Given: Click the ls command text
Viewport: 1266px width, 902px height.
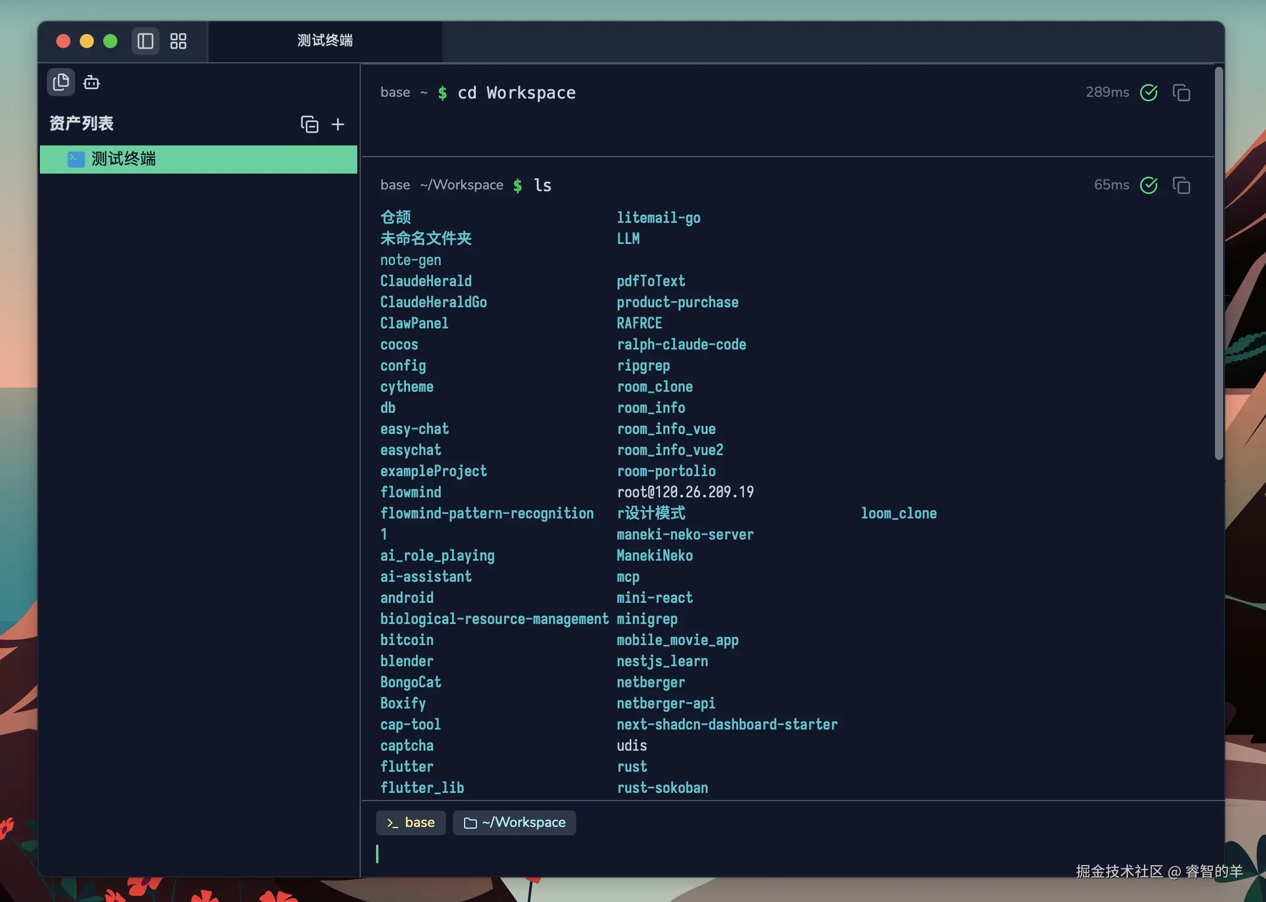Looking at the screenshot, I should point(543,185).
